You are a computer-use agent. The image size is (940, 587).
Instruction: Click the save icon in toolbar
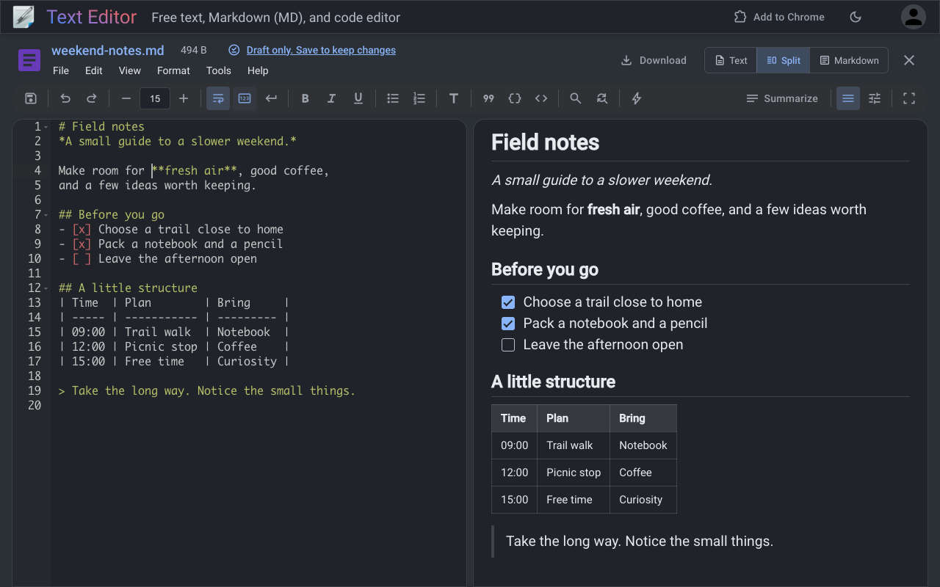click(31, 98)
